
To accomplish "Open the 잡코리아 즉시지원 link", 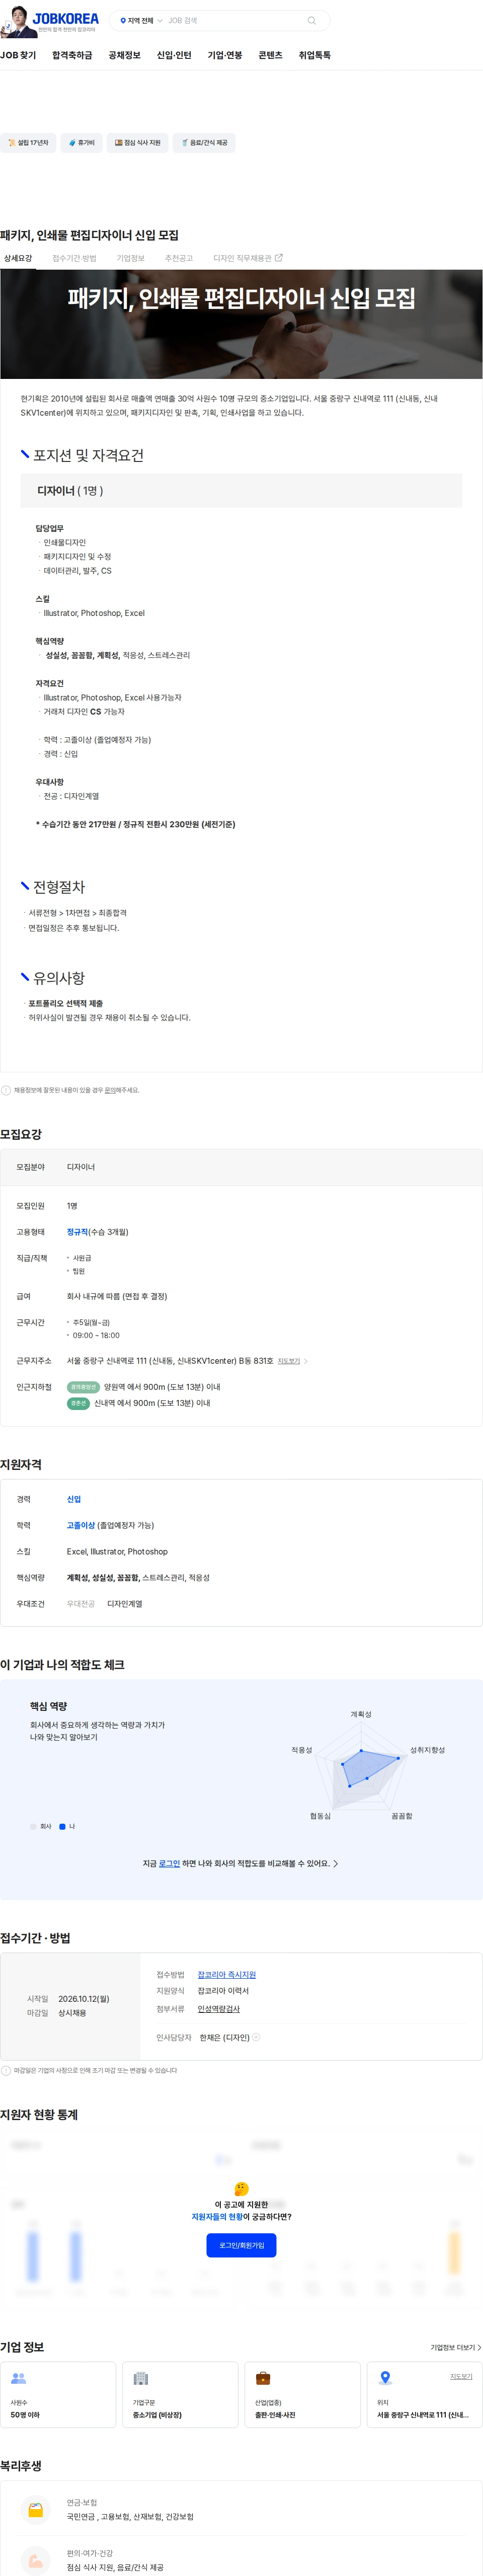I will point(227,1975).
